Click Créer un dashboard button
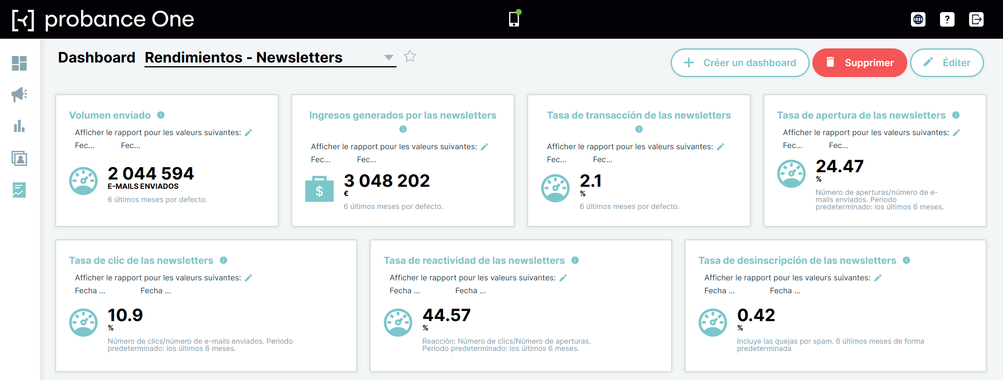1003x380 pixels. tap(740, 63)
